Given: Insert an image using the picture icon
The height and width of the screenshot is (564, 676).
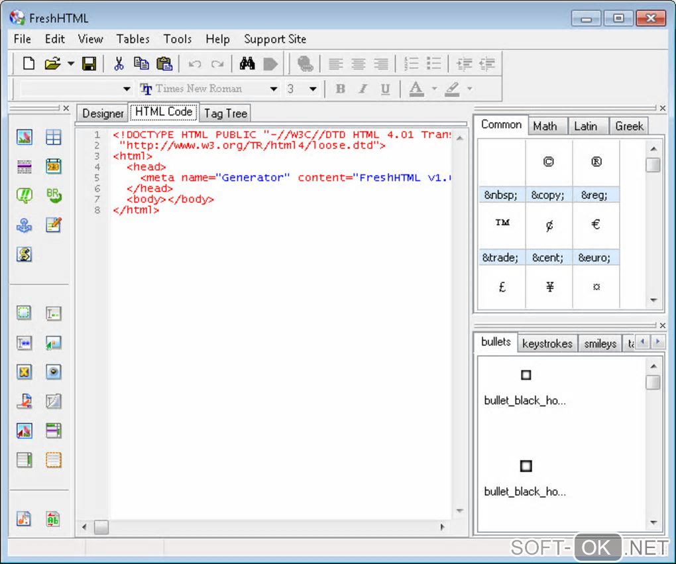Looking at the screenshot, I should pyautogui.click(x=25, y=137).
